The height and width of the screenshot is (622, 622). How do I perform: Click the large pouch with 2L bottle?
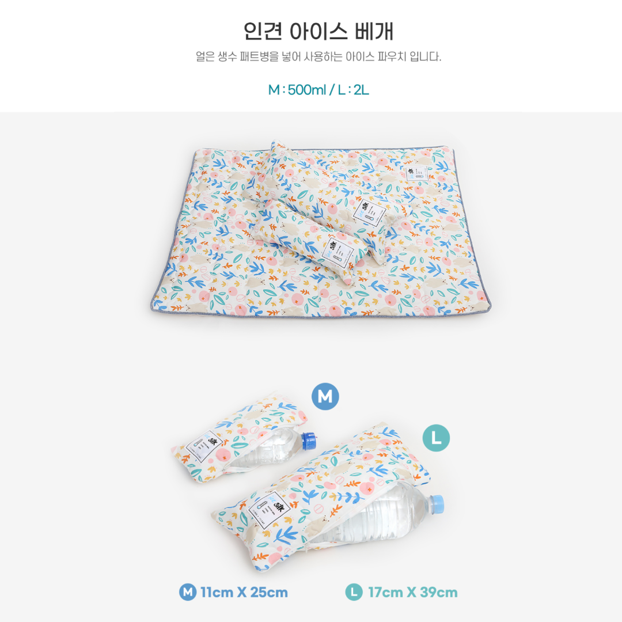click(x=327, y=498)
